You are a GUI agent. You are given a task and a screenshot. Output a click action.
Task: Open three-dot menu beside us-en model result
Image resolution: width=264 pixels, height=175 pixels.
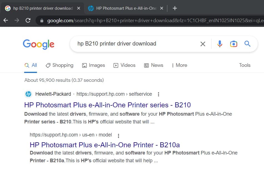[x=118, y=136]
